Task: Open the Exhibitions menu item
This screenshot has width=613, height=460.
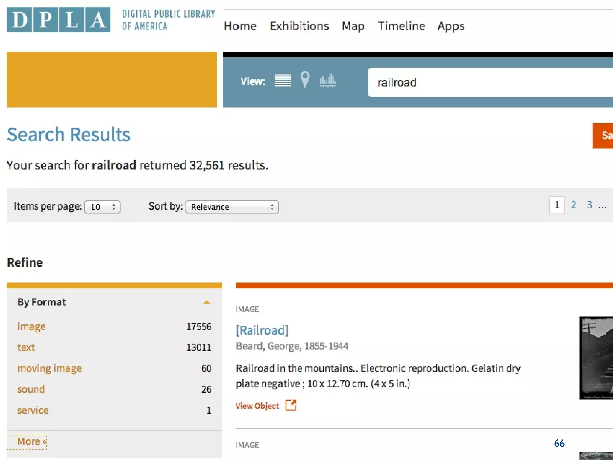Action: (299, 26)
